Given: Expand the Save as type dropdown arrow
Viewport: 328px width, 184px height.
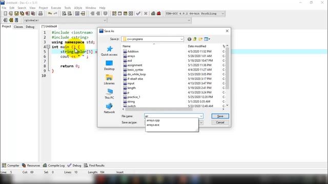Looking at the screenshot, I should click(x=201, y=123).
